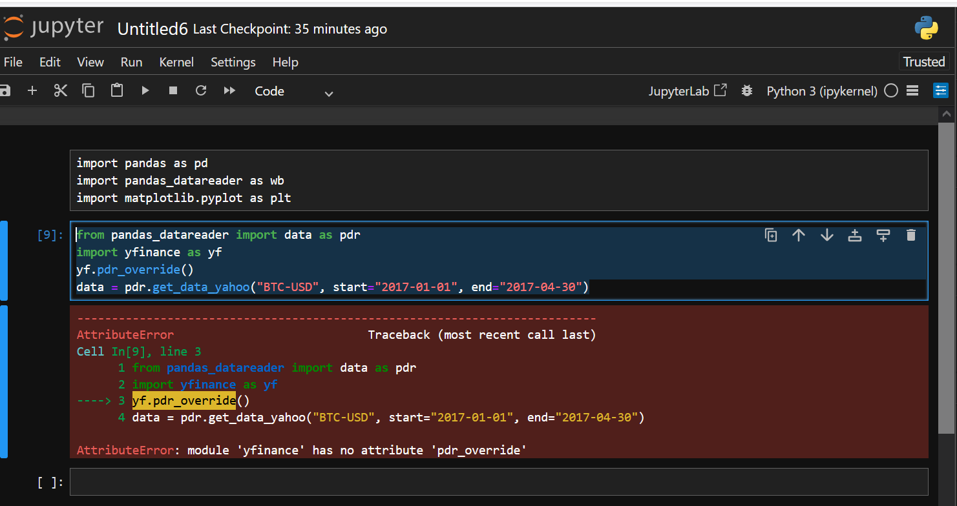Insert a cell below with plus icon
Image resolution: width=957 pixels, height=506 pixels.
(x=32, y=91)
